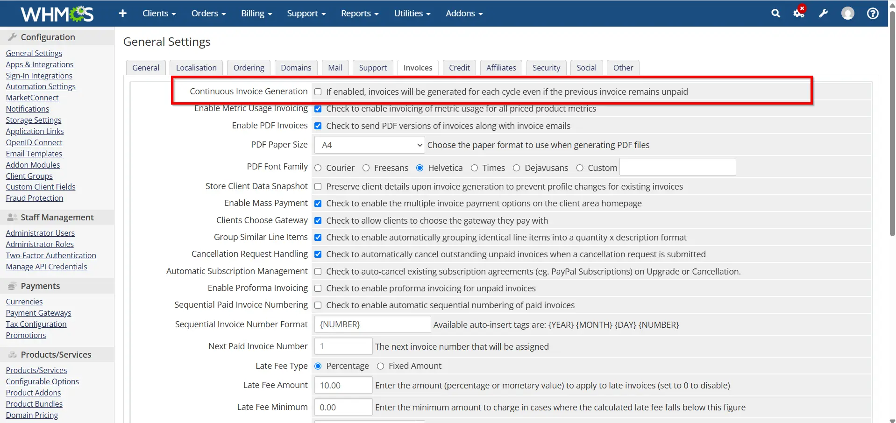Open Automation Settings link
Screen dimensions: 896x423
41,87
